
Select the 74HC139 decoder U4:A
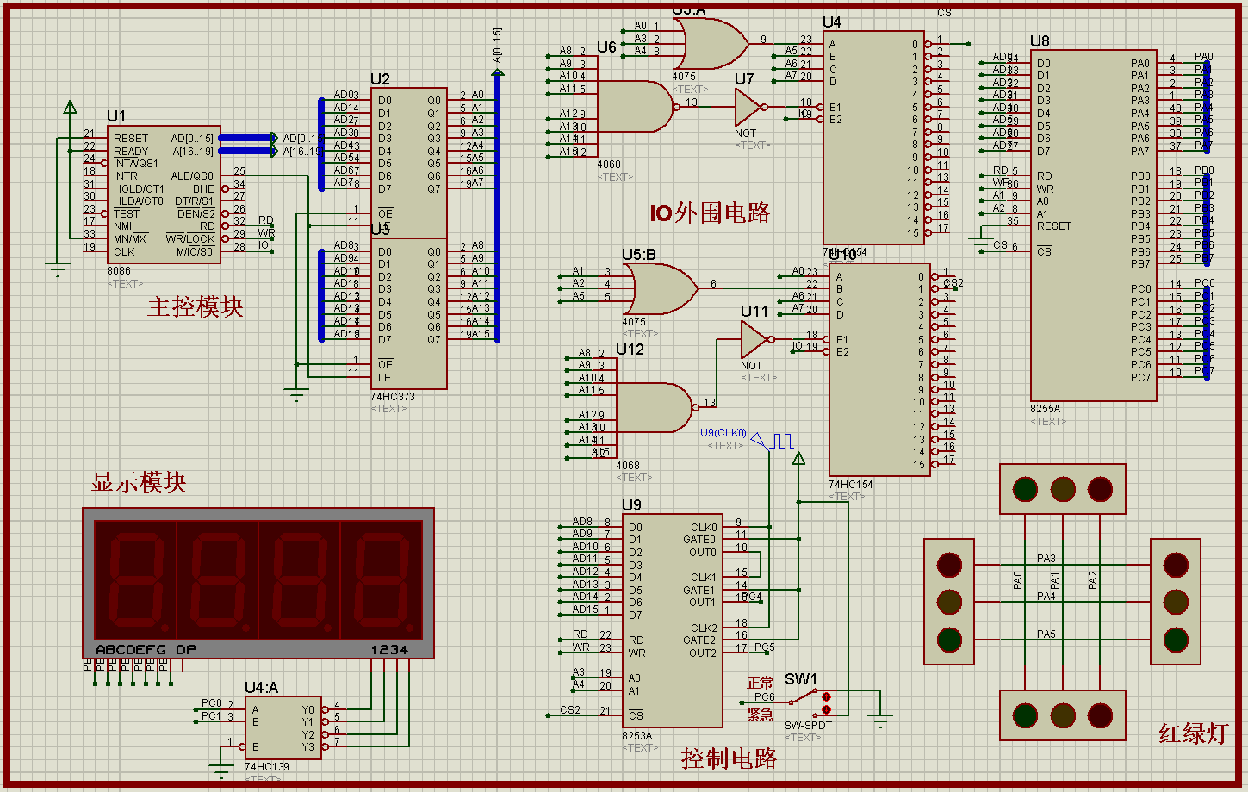coord(283,728)
